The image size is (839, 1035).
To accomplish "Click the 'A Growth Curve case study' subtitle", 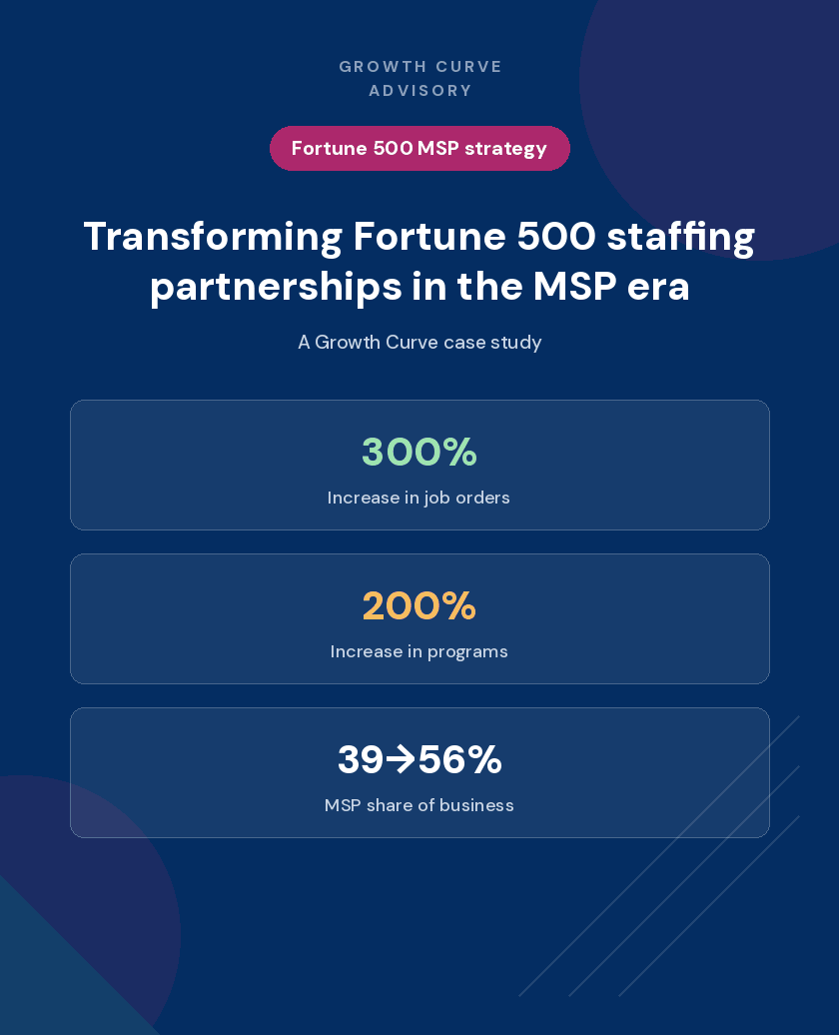I will (419, 342).
